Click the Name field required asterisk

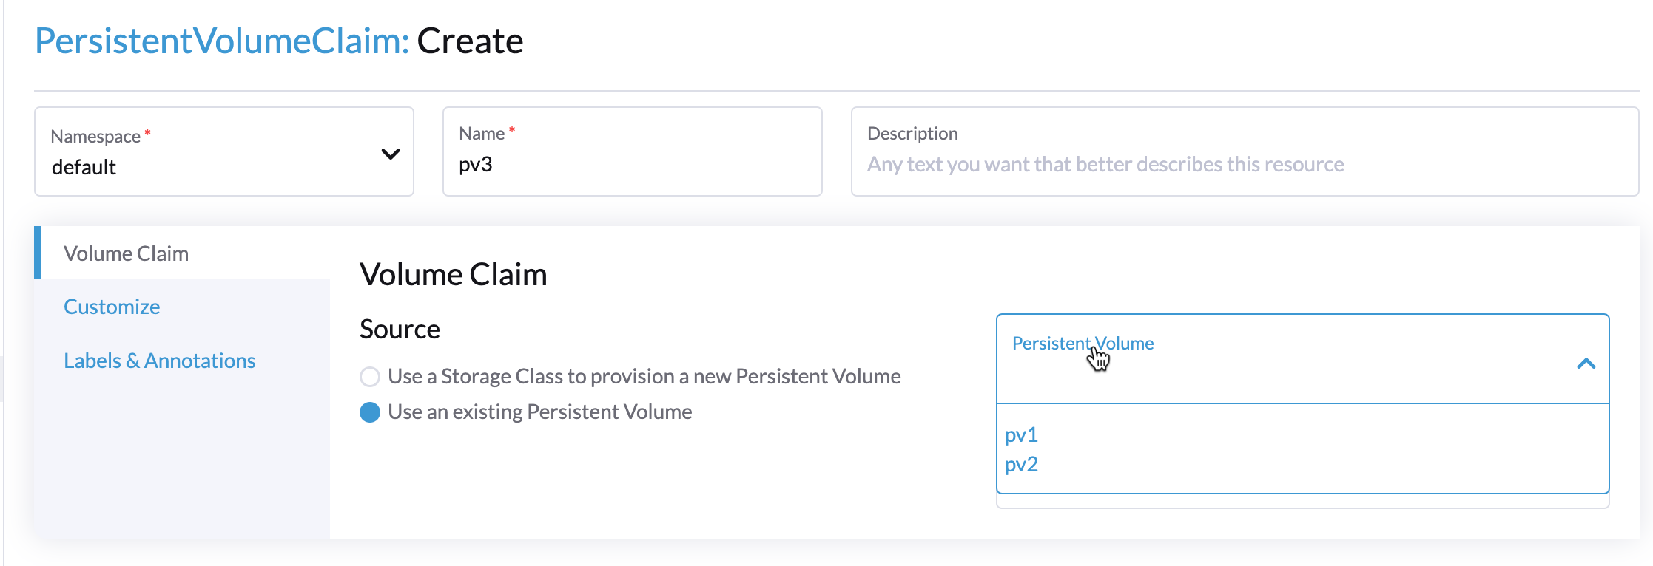tap(510, 132)
